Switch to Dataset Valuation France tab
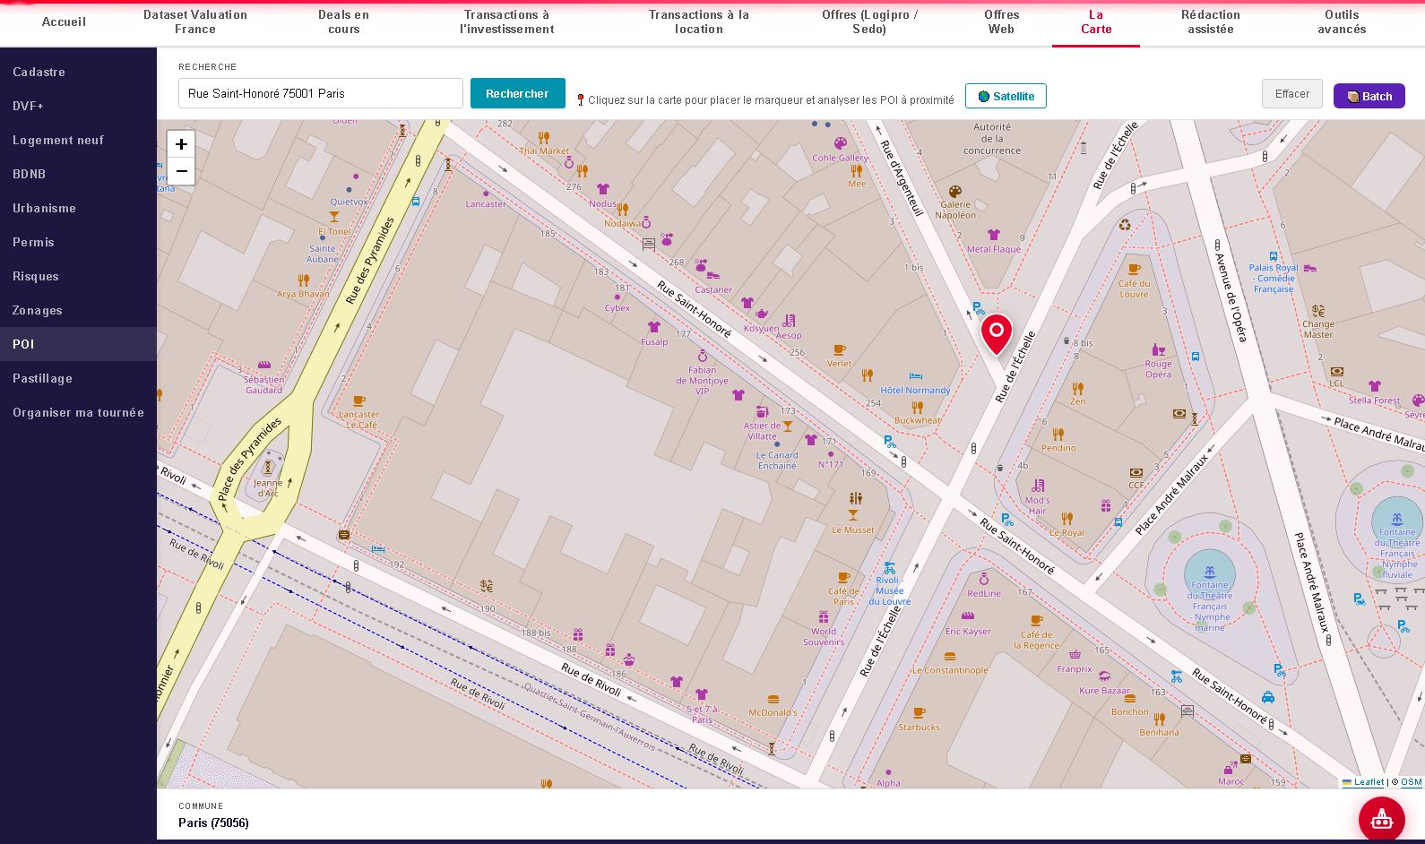Screen dimensions: 1425x844 tap(195, 22)
